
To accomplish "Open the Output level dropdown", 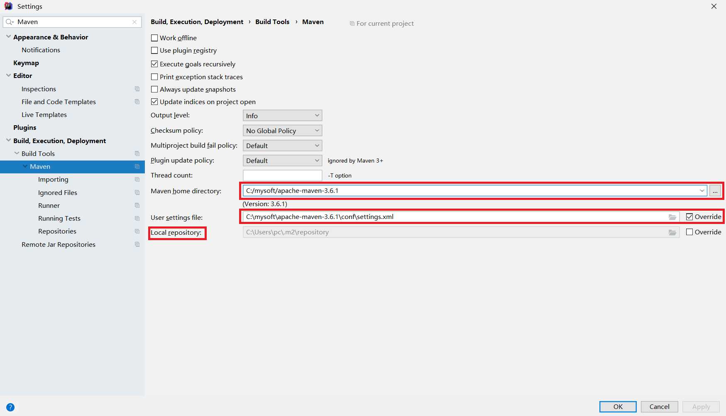I will click(282, 116).
